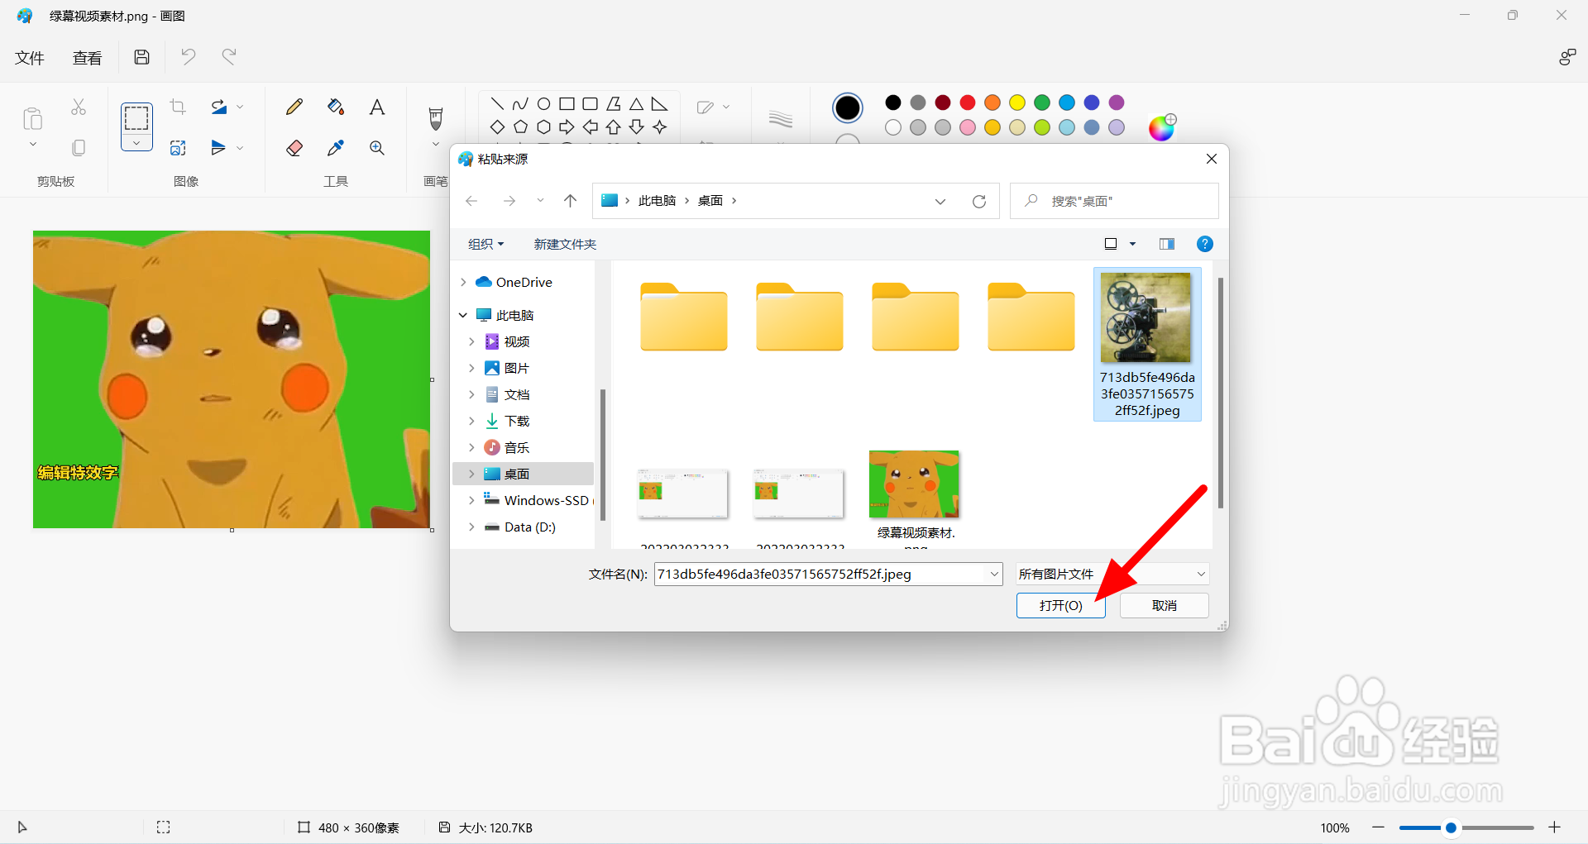
Task: Click the Redo arrow in Paint
Action: click(229, 57)
